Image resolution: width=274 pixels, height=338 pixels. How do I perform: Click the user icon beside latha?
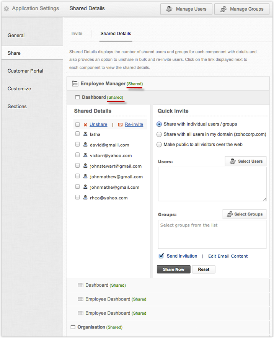(x=85, y=134)
